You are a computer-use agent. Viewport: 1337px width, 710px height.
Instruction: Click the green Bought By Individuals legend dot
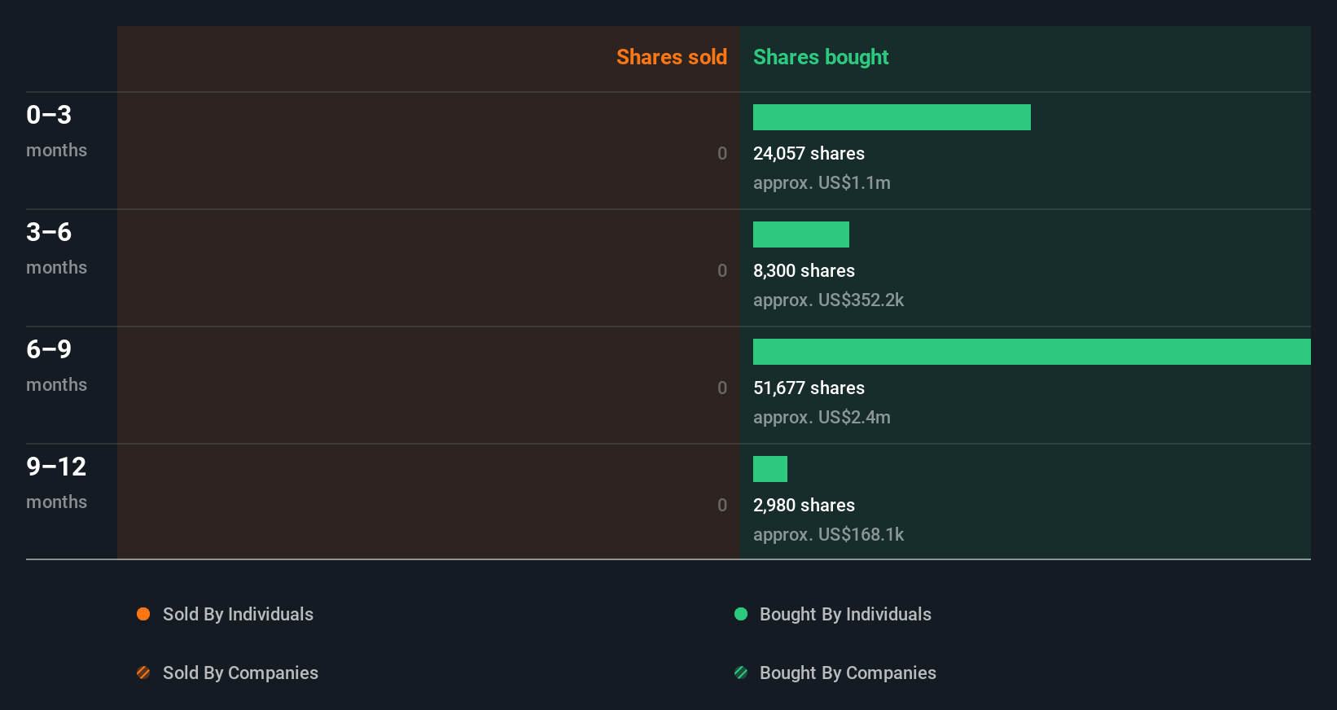[x=741, y=614]
